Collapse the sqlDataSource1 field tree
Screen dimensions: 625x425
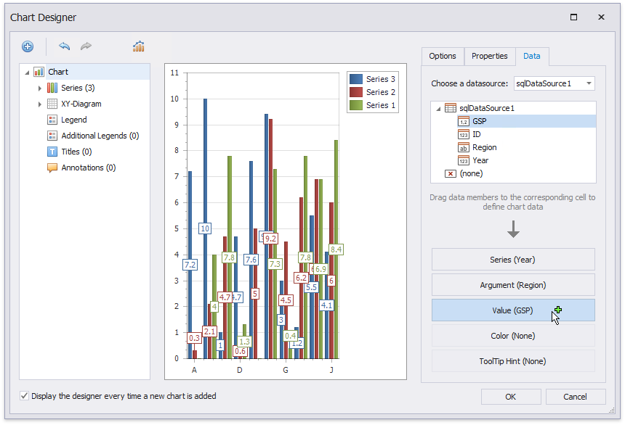click(438, 109)
